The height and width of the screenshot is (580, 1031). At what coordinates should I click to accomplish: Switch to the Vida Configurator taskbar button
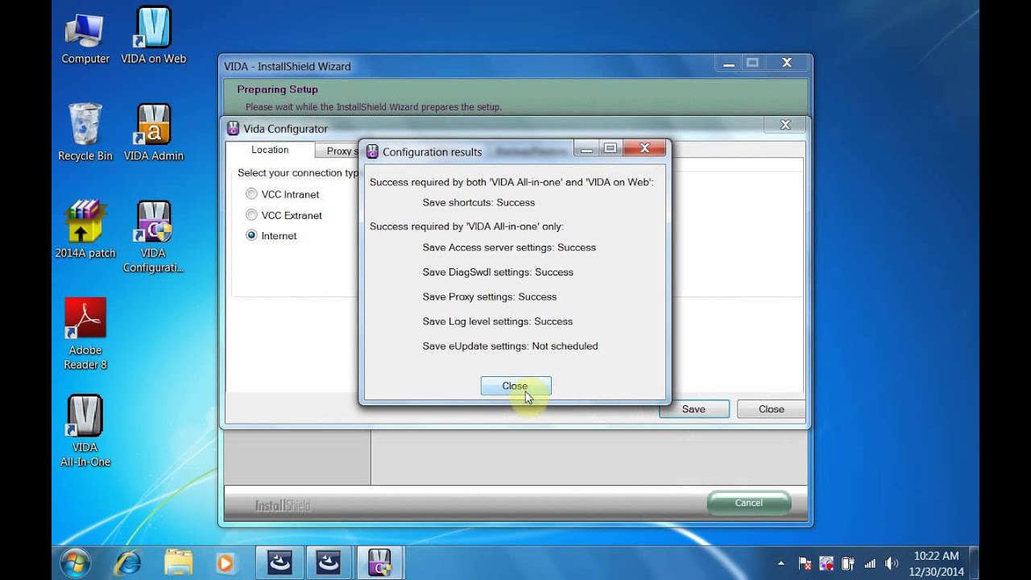(x=379, y=562)
